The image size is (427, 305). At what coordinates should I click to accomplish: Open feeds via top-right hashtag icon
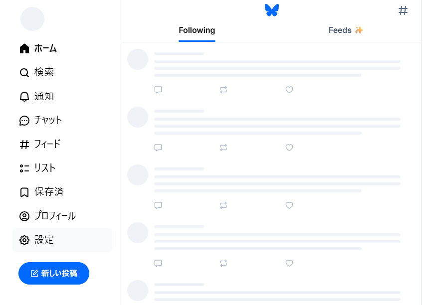pos(403,10)
